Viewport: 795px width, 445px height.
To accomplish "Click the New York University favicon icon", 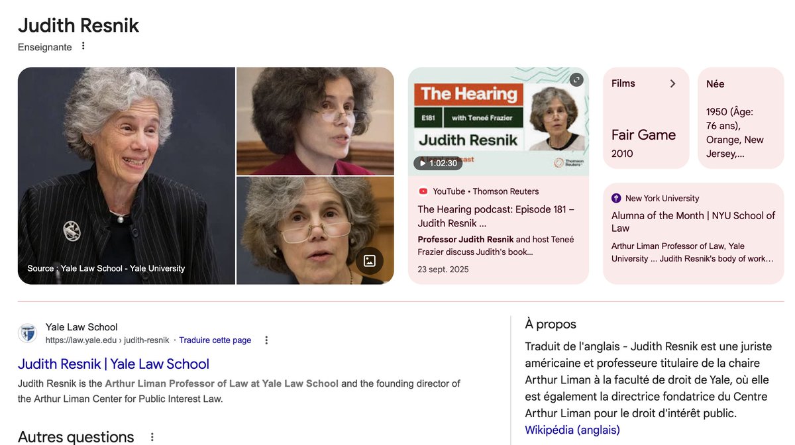I will 616,198.
